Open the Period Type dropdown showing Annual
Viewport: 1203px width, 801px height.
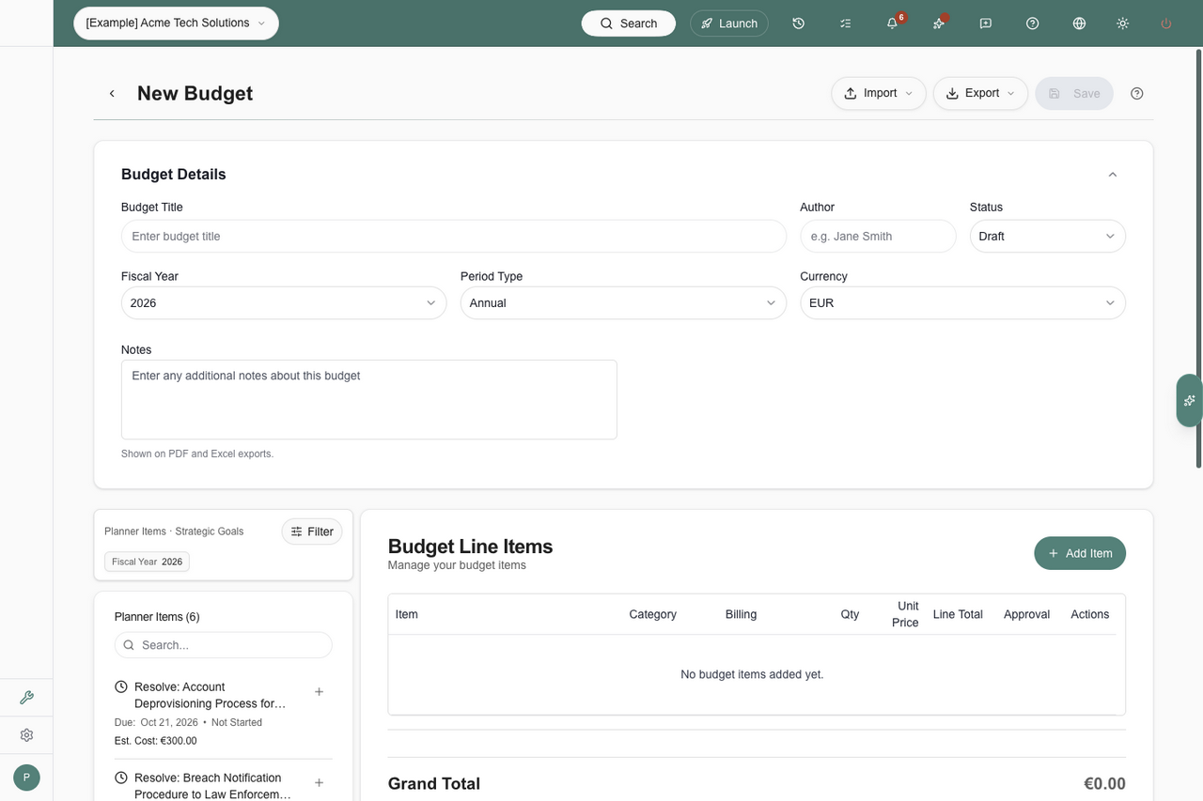click(x=623, y=303)
